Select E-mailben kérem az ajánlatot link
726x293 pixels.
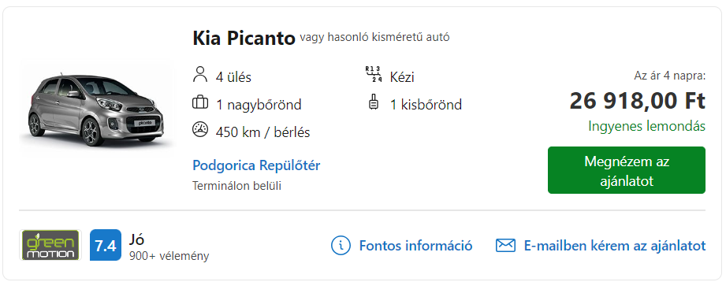pos(615,245)
